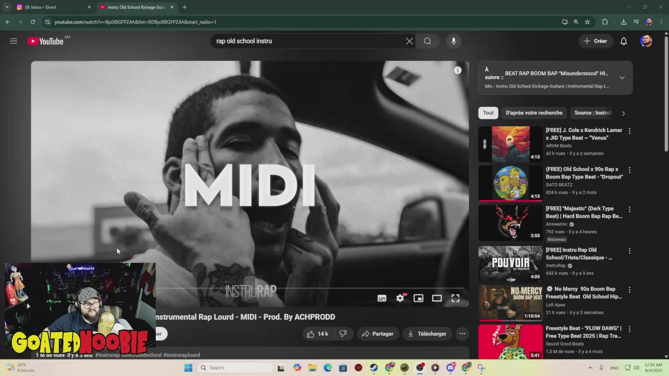Screen dimensions: 669x376
Task: Enter fullscreen video mode
Action: pyautogui.click(x=455, y=298)
